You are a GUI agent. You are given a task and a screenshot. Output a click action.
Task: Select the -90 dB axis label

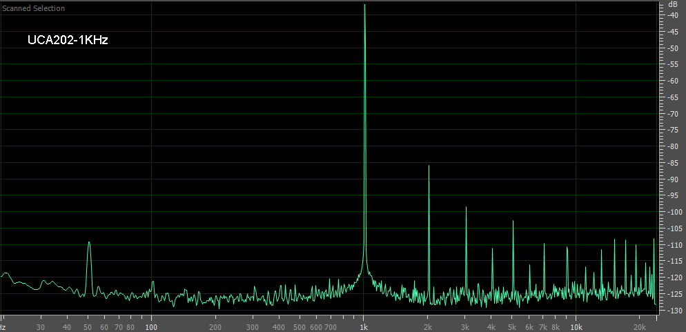[x=672, y=179]
